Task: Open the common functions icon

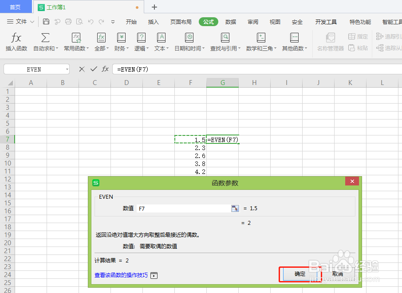Action: [x=76, y=38]
